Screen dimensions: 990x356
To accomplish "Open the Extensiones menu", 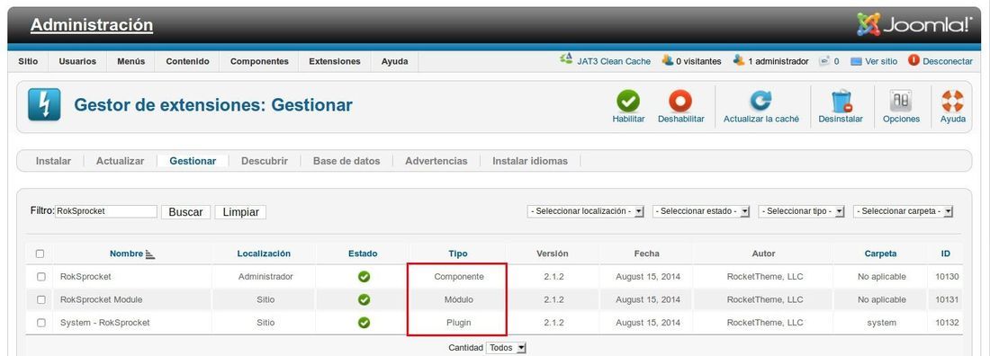I will 335,61.
